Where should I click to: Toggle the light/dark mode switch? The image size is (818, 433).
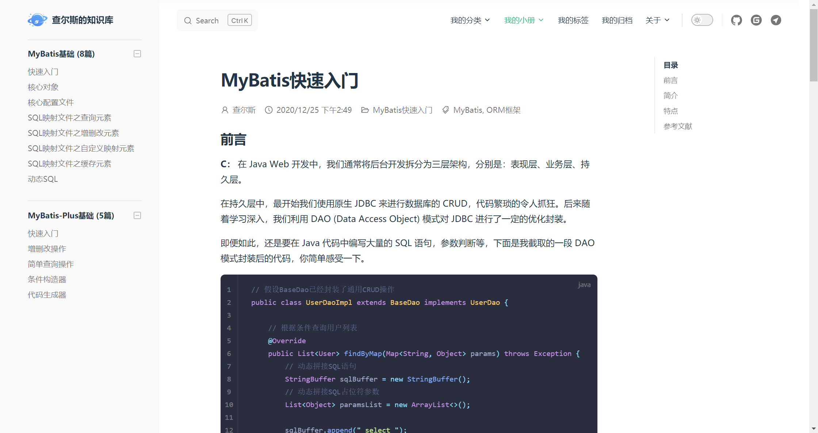(x=702, y=20)
